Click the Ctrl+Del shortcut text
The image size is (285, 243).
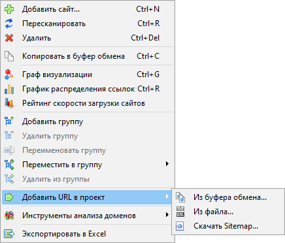coord(145,38)
